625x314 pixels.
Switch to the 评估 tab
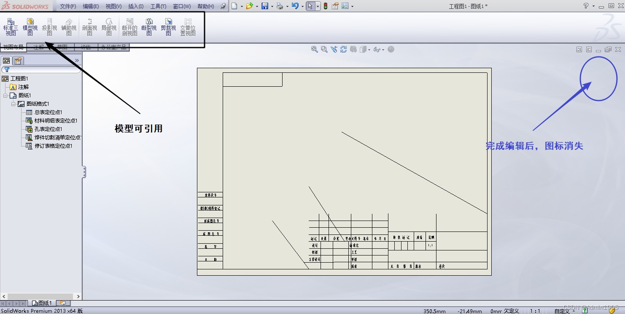[86, 47]
